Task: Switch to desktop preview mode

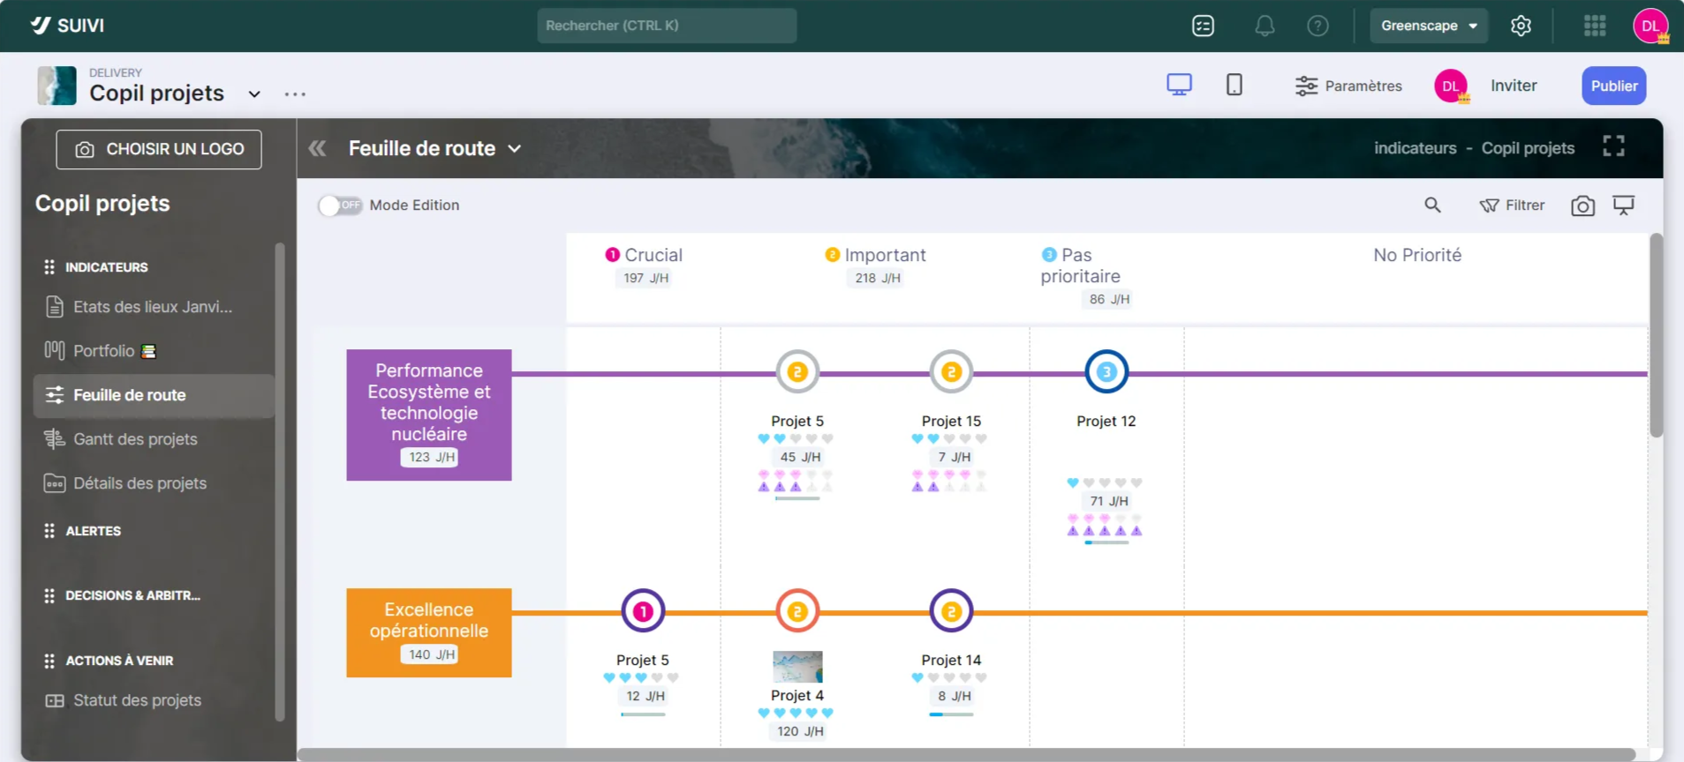Action: (x=1179, y=85)
